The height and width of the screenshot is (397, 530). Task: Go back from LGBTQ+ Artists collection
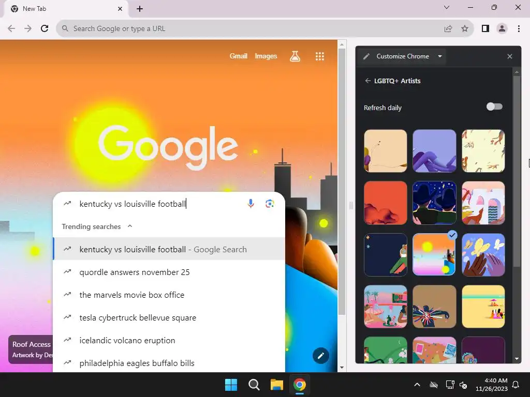click(368, 81)
